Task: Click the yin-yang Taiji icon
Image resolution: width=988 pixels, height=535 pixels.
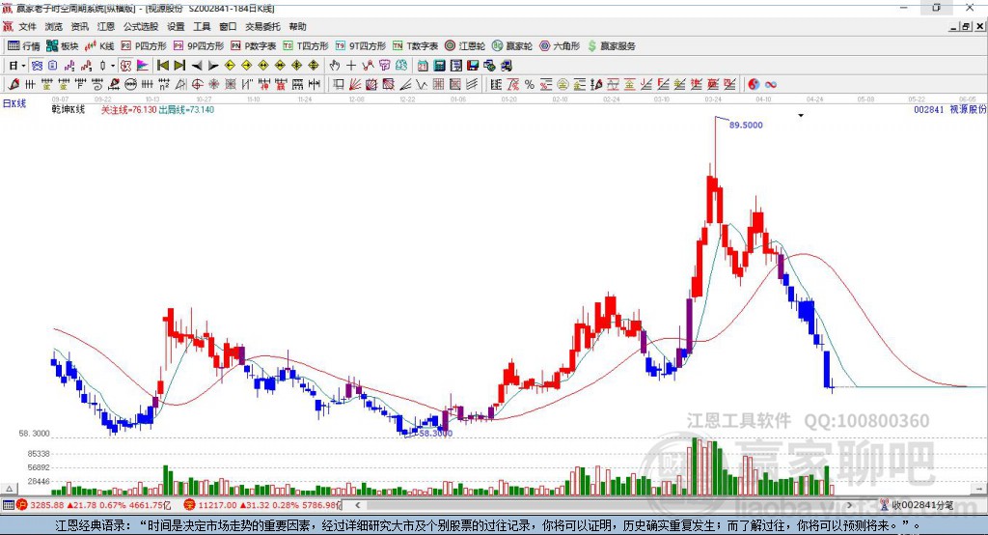Action: [x=754, y=85]
